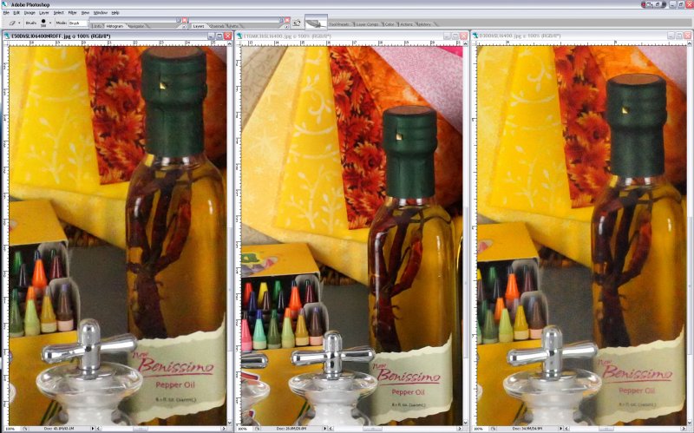The height and width of the screenshot is (433, 694).
Task: Switch to the Actions tab
Action: click(406, 24)
